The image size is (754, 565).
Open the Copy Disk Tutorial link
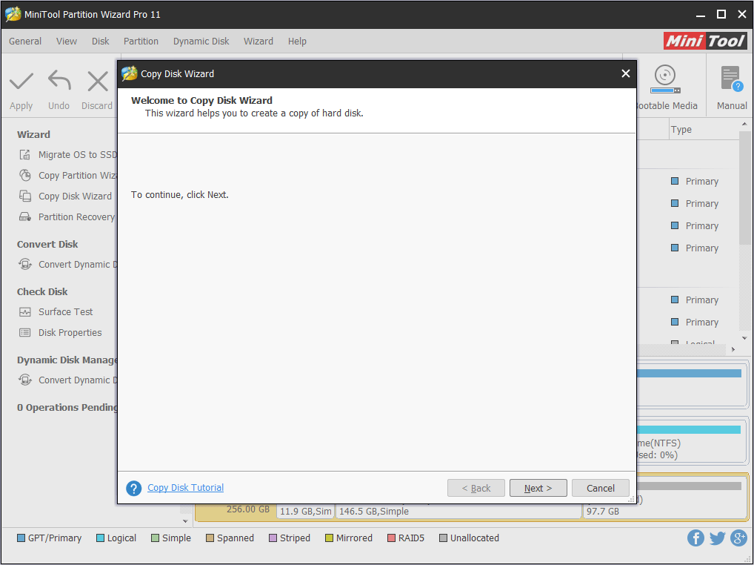click(185, 488)
